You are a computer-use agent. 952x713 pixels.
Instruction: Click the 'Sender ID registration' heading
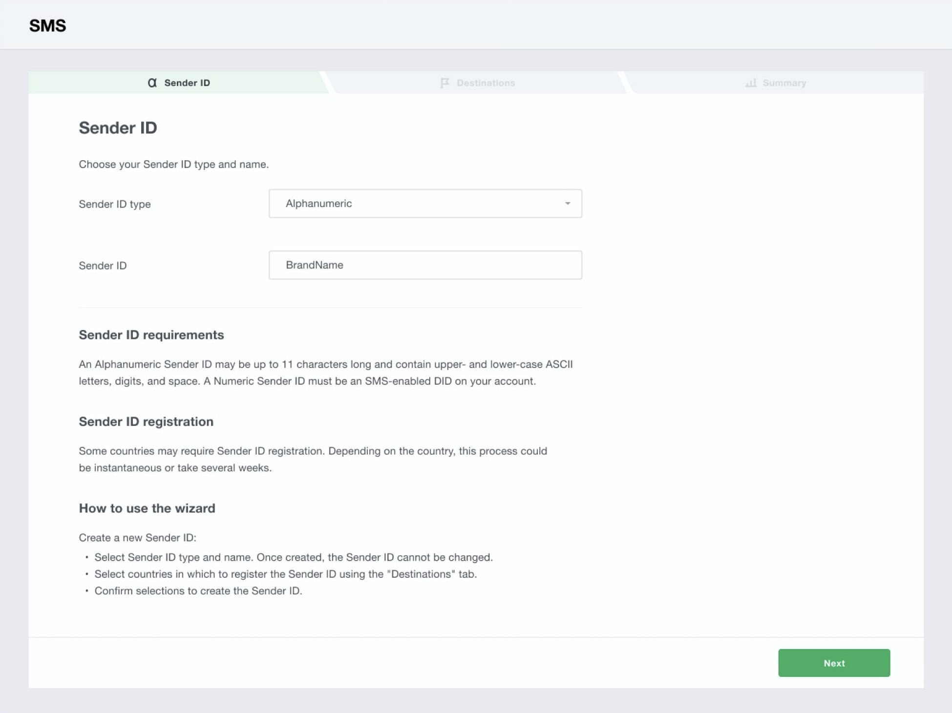[x=146, y=421]
